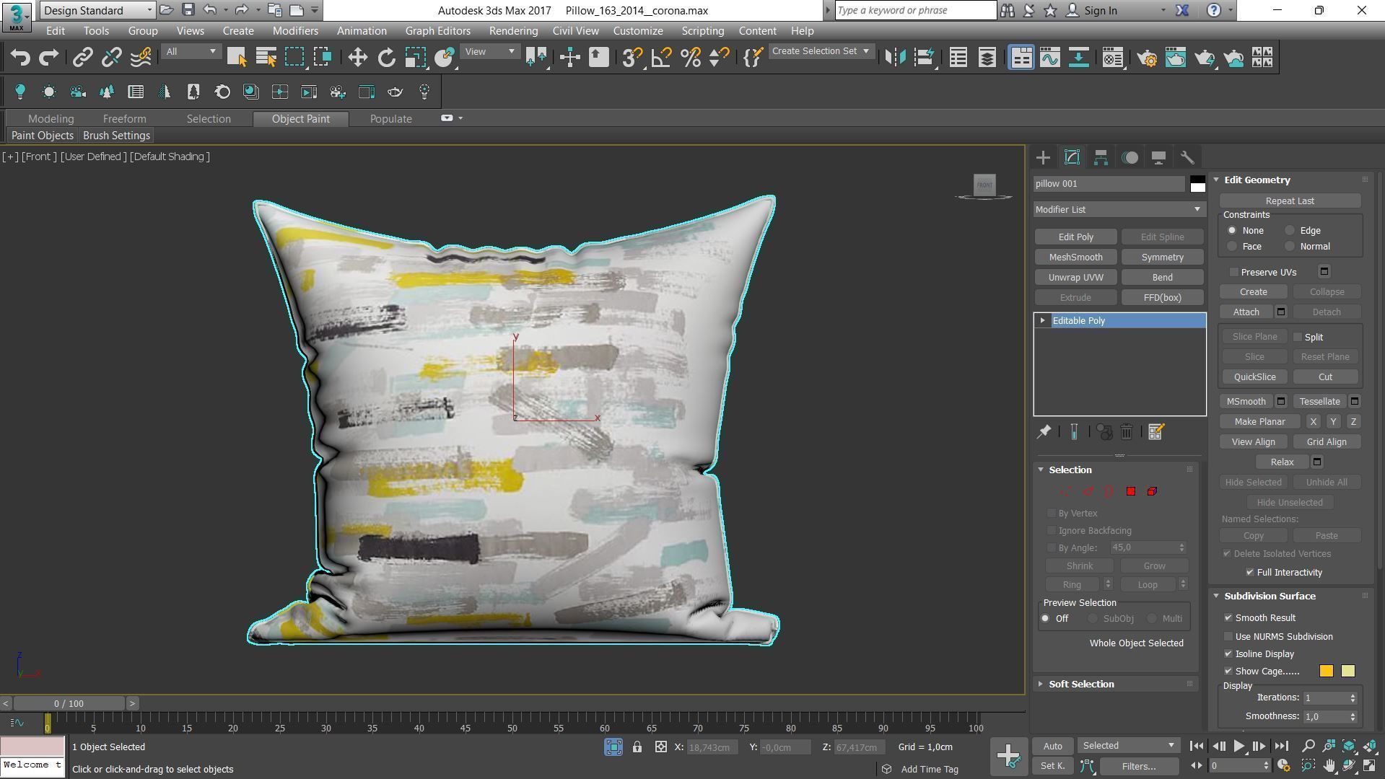Activate the Unlink Selection tool
This screenshot has height=779, width=1385.
[x=111, y=58]
